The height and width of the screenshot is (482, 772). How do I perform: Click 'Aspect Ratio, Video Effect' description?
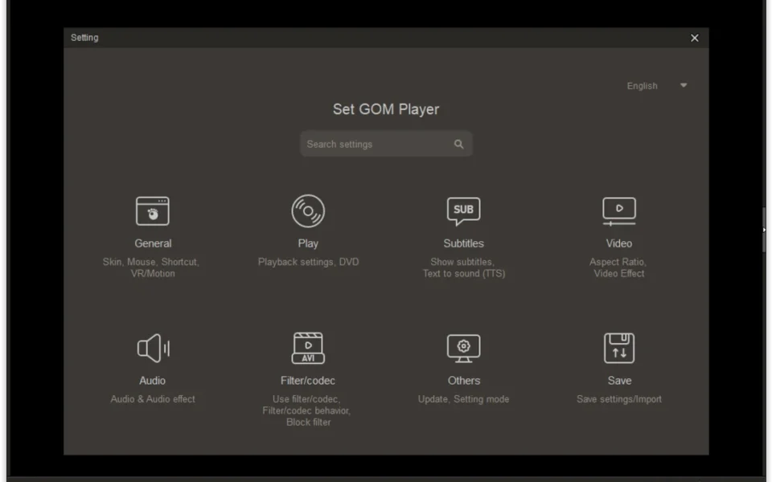click(619, 268)
